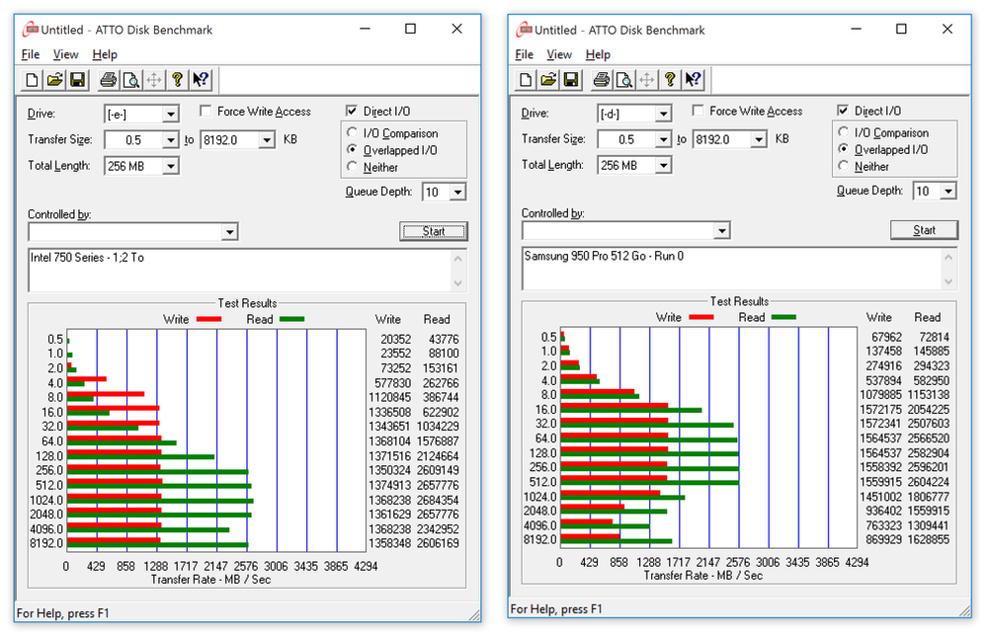988x637 pixels.
Task: Click Open folder icon in left ATTO window
Action: point(54,80)
